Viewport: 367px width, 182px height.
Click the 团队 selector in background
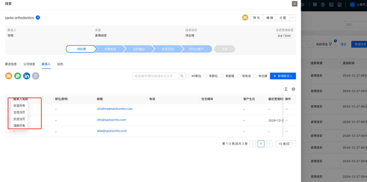355,25
